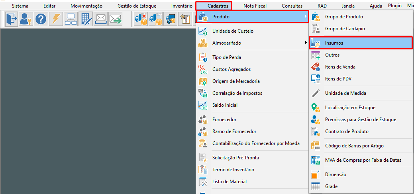Screen dimensions: 414x194
Task: Open Unidade de Medida
Action: (x=361, y=93)
